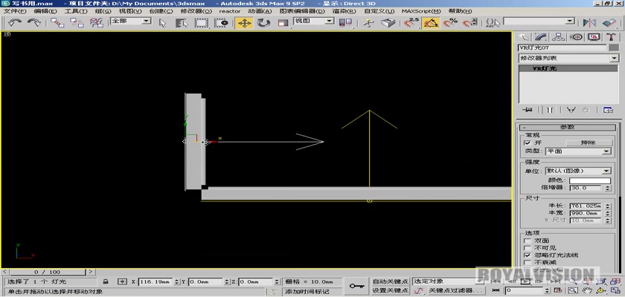The height and width of the screenshot is (297, 625).
Task: Click the 排除 (Exclude) button
Action: 588,143
